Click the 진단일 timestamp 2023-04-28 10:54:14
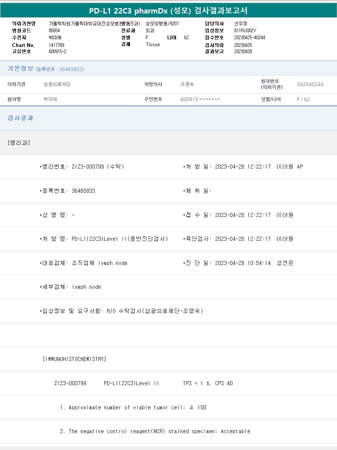 click(243, 263)
